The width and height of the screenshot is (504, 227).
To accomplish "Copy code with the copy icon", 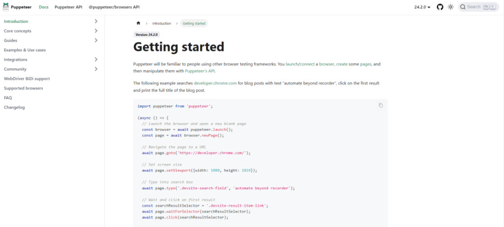I will pyautogui.click(x=381, y=105).
